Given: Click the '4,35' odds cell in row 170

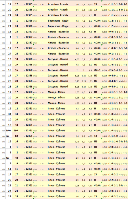Looking at the screenshot, I should (x=90, y=142).
